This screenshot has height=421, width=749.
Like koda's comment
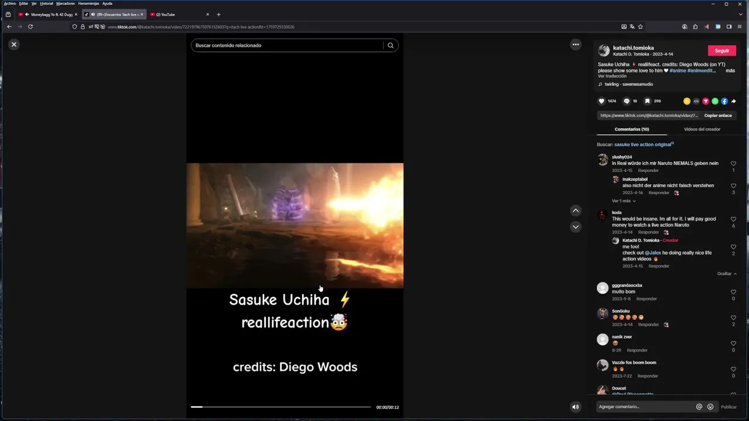point(733,219)
